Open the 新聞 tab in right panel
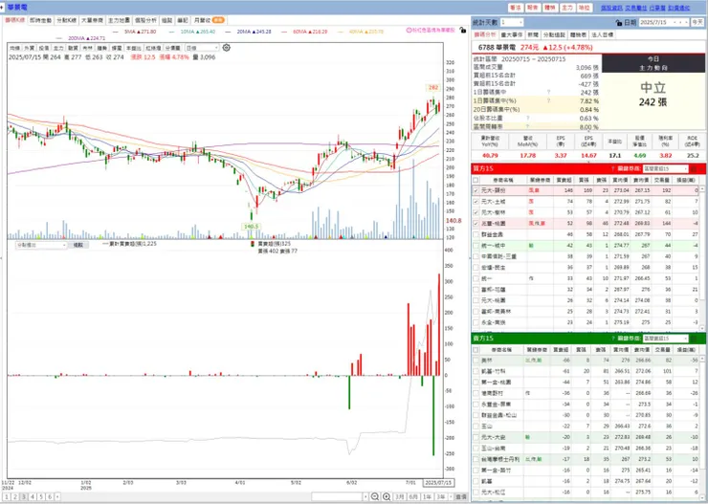The image size is (708, 504). 532,34
